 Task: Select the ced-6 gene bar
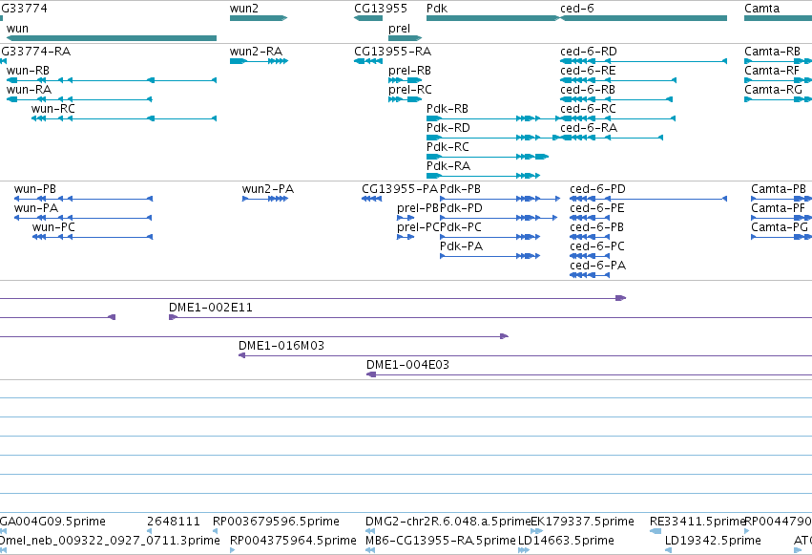[644, 18]
